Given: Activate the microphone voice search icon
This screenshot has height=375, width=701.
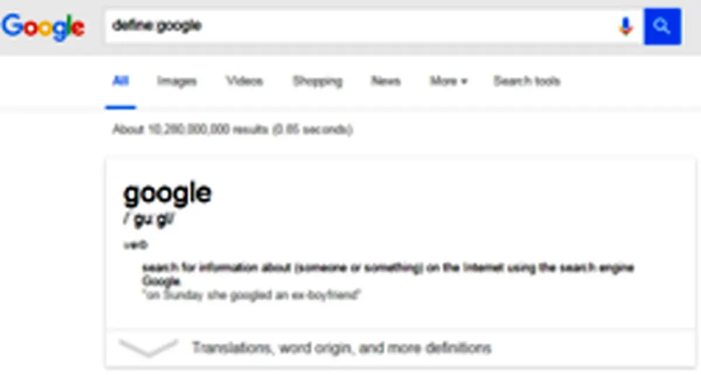Looking at the screenshot, I should pyautogui.click(x=626, y=26).
